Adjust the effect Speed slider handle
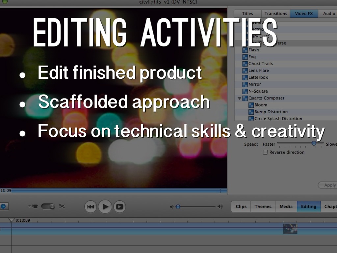The height and width of the screenshot is (253, 337). click(314, 143)
